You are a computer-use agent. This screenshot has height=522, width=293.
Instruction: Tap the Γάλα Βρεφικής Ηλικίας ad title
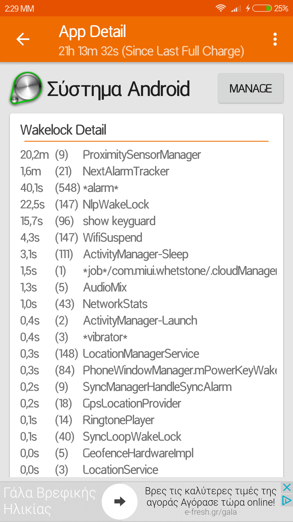[x=50, y=501]
